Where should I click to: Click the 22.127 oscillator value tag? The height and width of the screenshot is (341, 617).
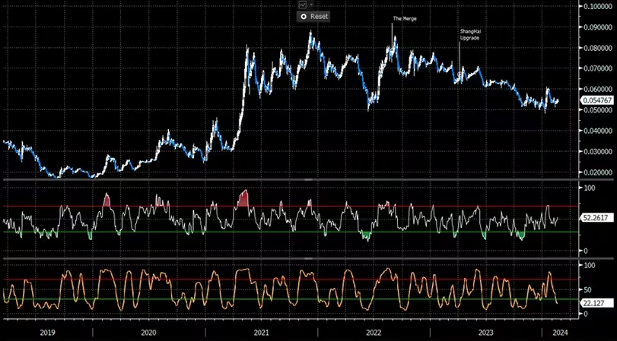593,302
